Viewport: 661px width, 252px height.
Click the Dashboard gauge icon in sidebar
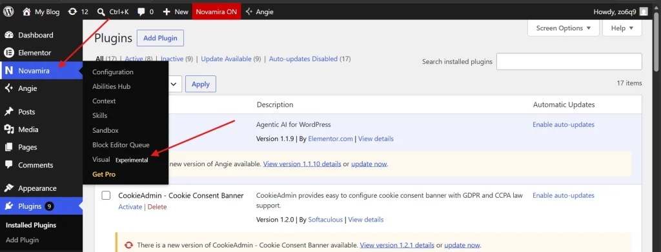click(x=9, y=35)
